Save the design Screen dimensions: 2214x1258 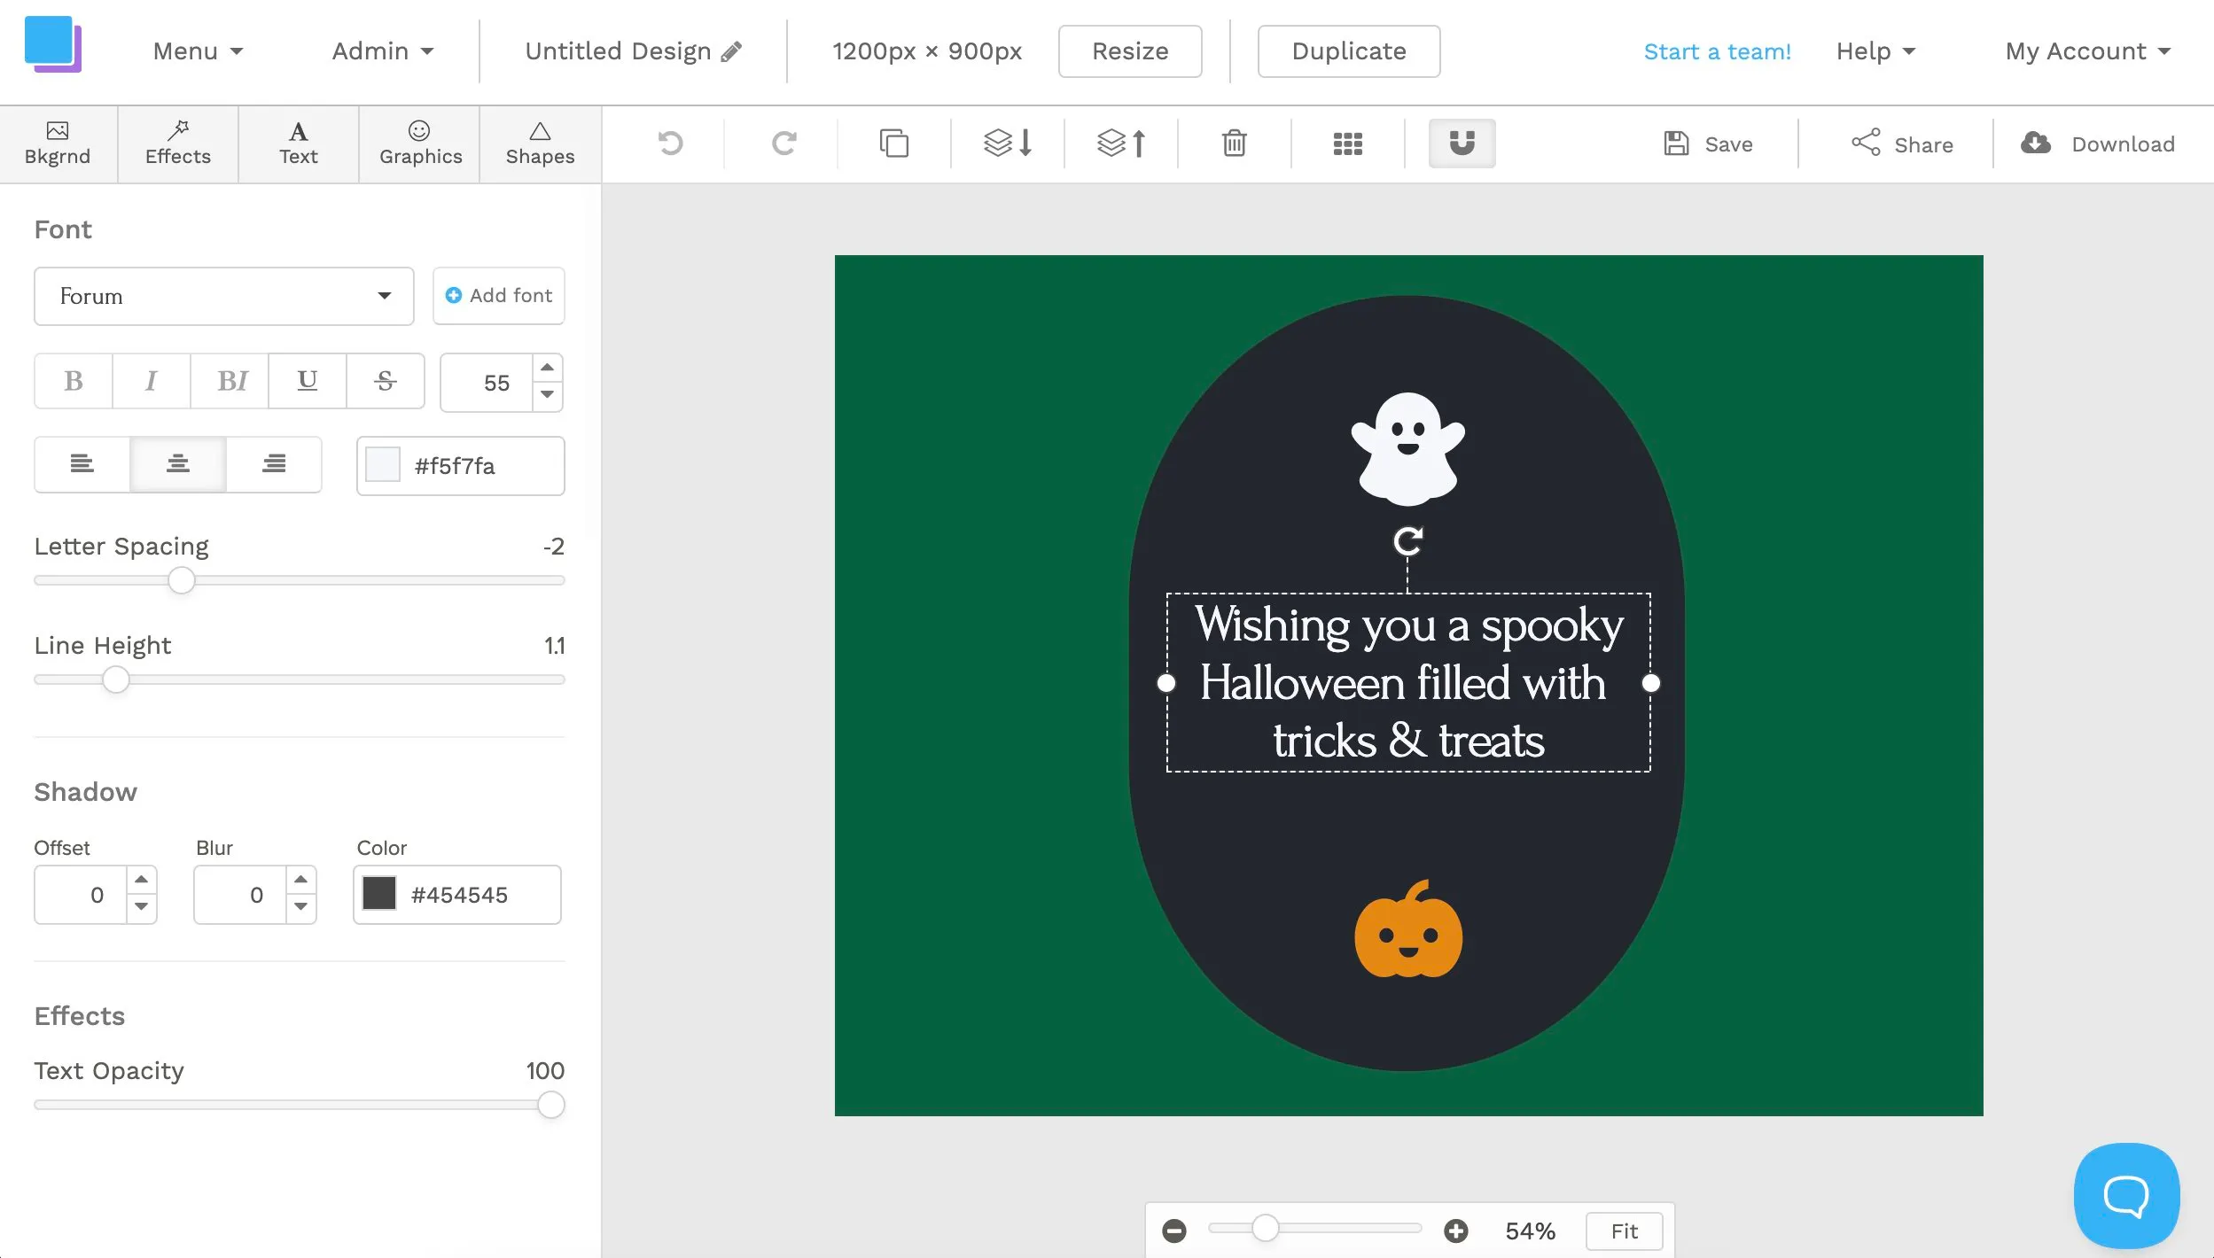1708,144
